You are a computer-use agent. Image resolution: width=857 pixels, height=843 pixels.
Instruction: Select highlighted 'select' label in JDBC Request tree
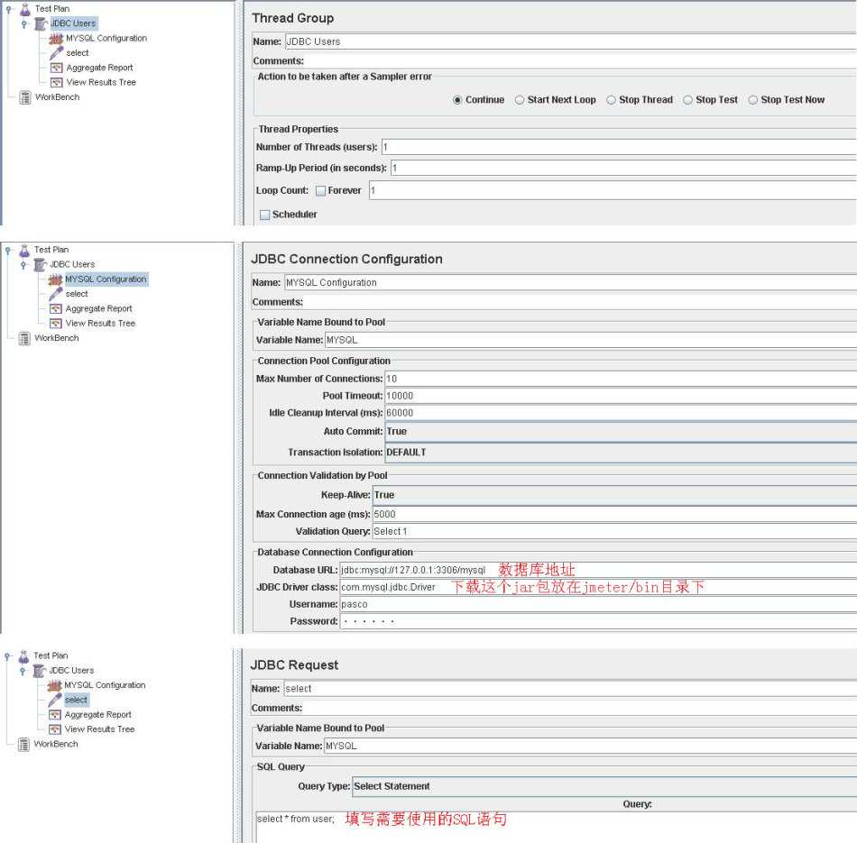76,700
